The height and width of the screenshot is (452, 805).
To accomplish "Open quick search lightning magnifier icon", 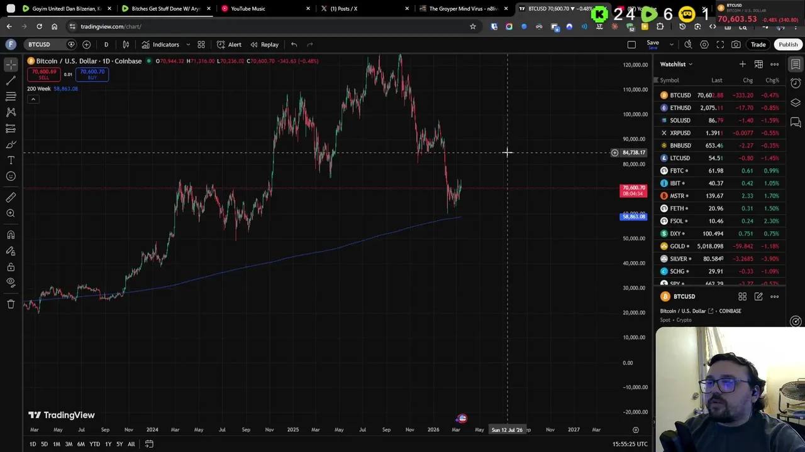I will tap(688, 45).
